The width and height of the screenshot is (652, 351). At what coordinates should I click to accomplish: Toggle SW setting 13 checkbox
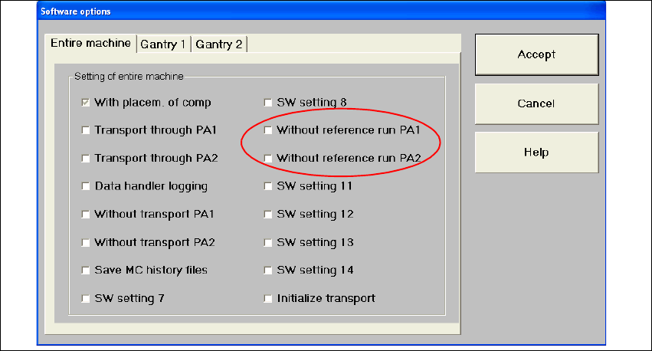click(x=268, y=242)
